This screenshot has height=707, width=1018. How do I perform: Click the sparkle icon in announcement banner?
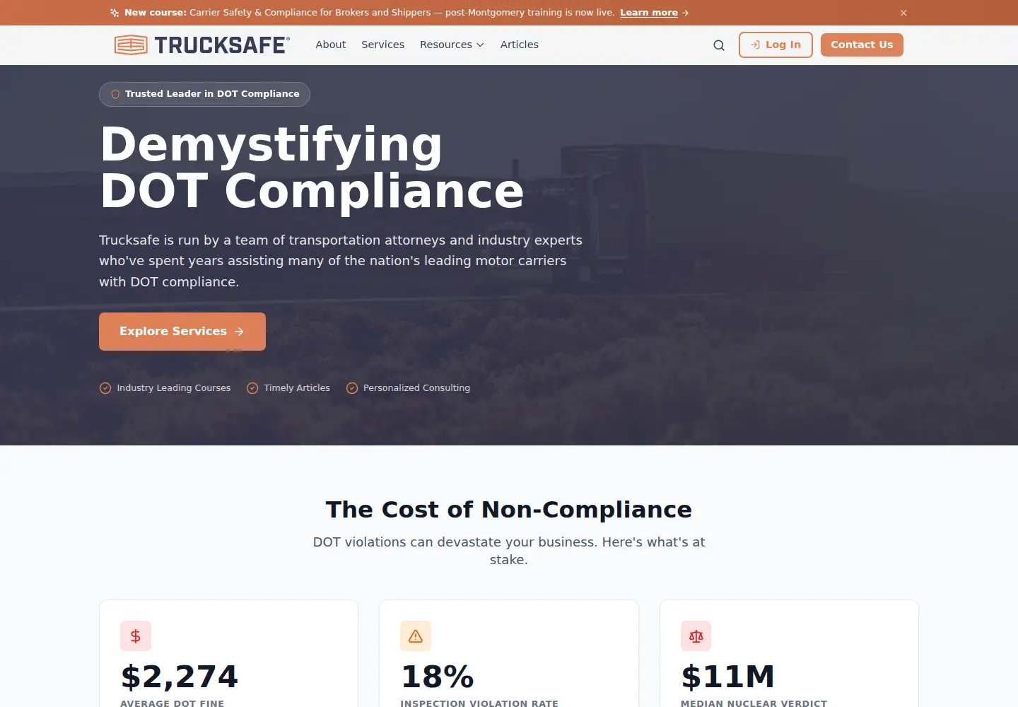point(115,13)
